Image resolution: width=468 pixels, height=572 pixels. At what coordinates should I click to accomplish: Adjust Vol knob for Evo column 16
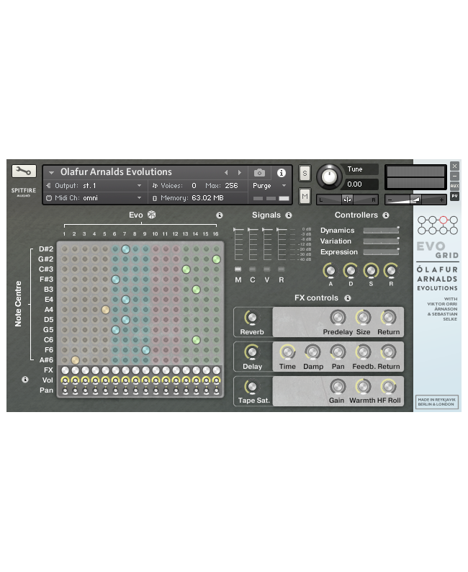(217, 380)
